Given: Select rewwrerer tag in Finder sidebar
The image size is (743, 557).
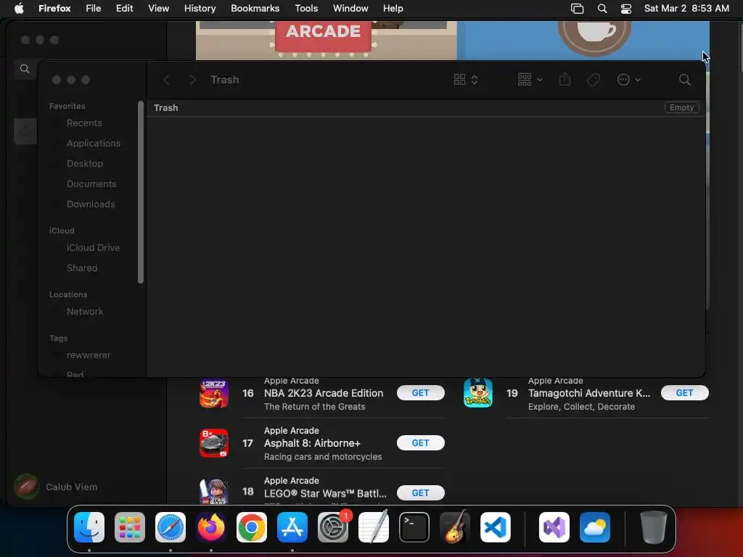Looking at the screenshot, I should [88, 355].
